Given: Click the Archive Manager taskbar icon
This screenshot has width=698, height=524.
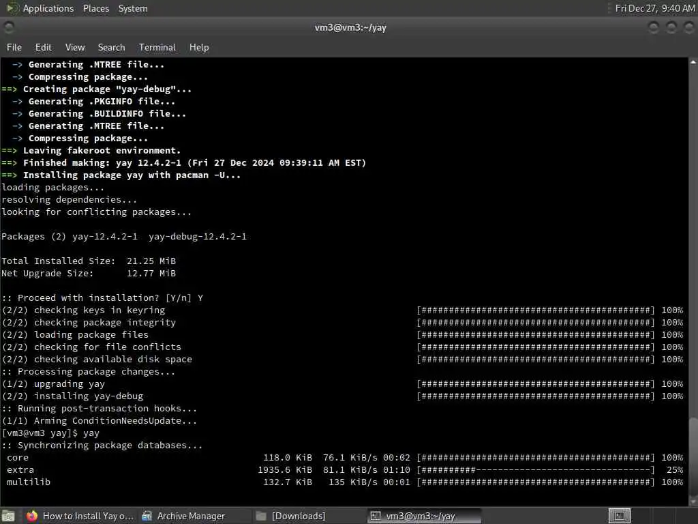Looking at the screenshot, I should (x=147, y=516).
